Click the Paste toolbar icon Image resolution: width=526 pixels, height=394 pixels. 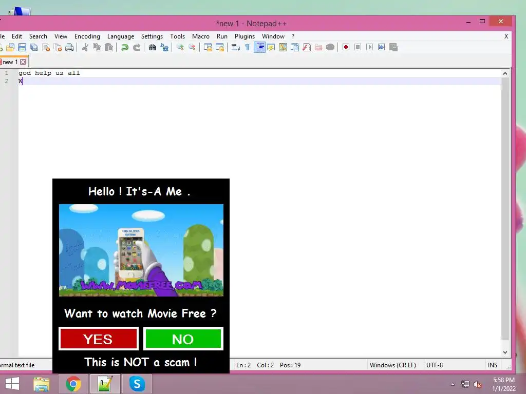(x=109, y=47)
